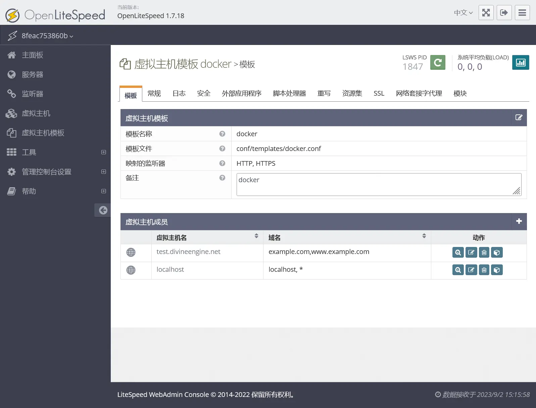This screenshot has width=536, height=408.
Task: Delete the test.divineengine.net member
Action: coord(484,252)
